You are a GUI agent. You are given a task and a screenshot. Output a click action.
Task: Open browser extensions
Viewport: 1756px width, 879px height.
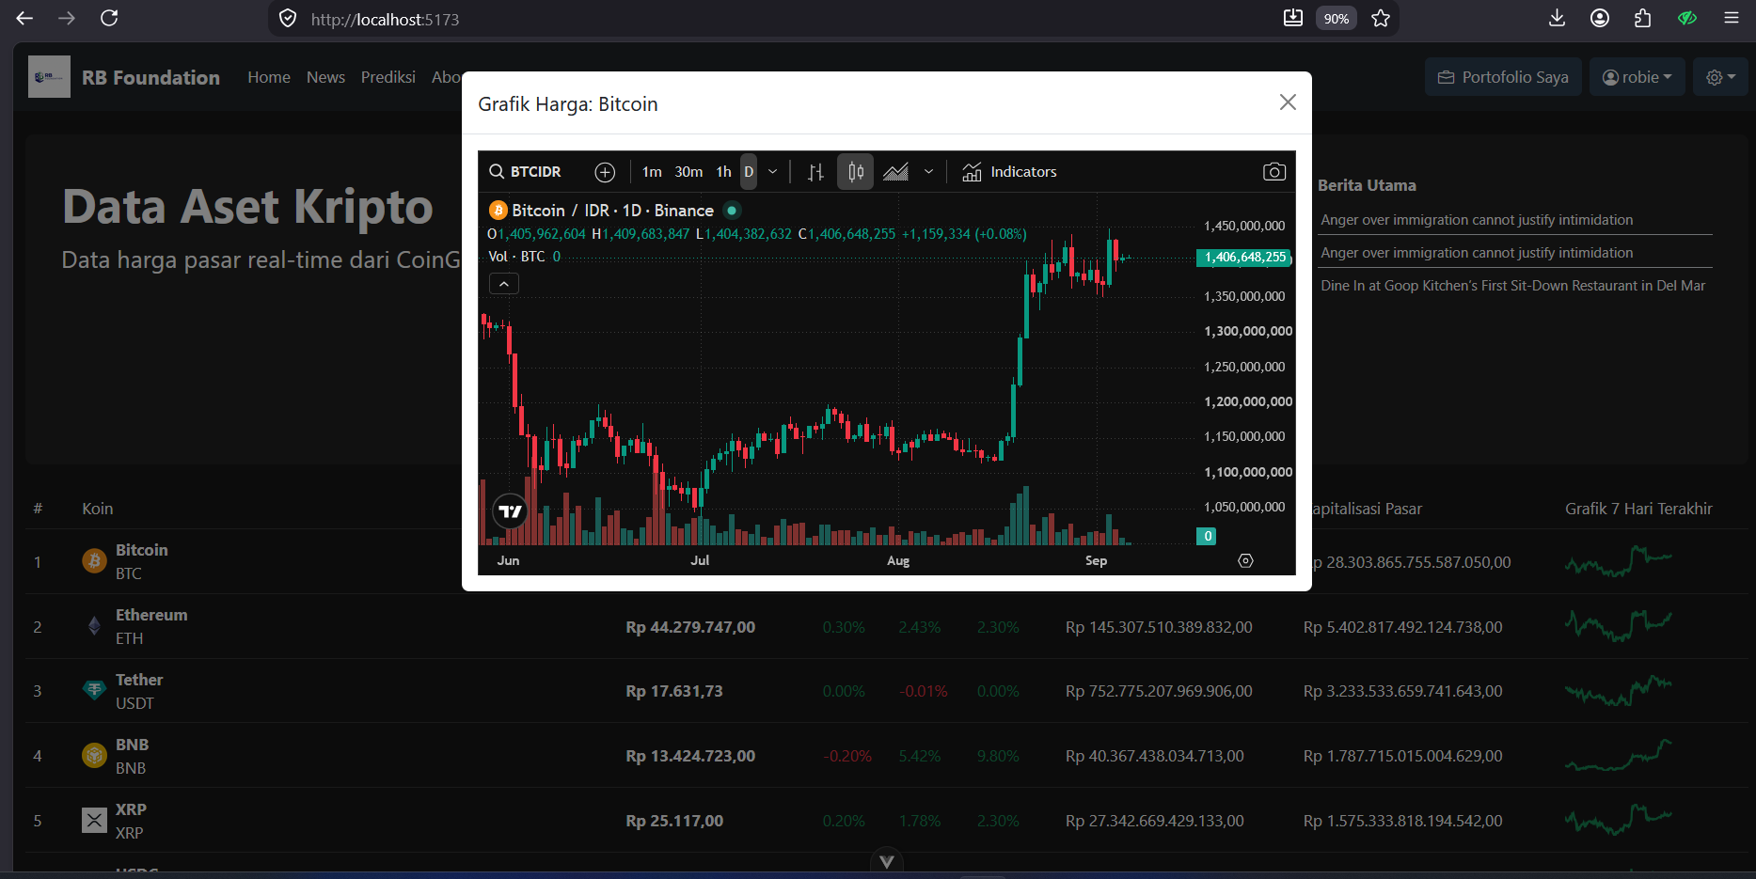(1643, 18)
